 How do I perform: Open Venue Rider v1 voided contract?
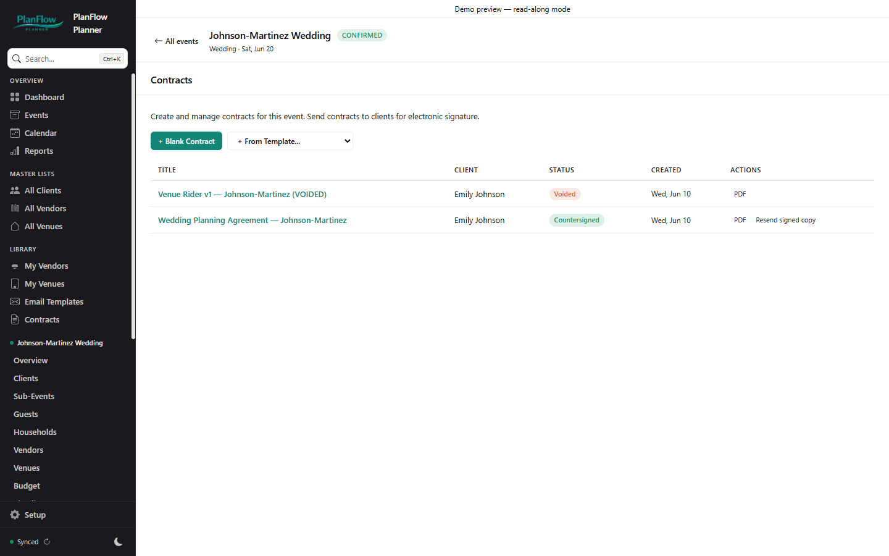click(242, 194)
